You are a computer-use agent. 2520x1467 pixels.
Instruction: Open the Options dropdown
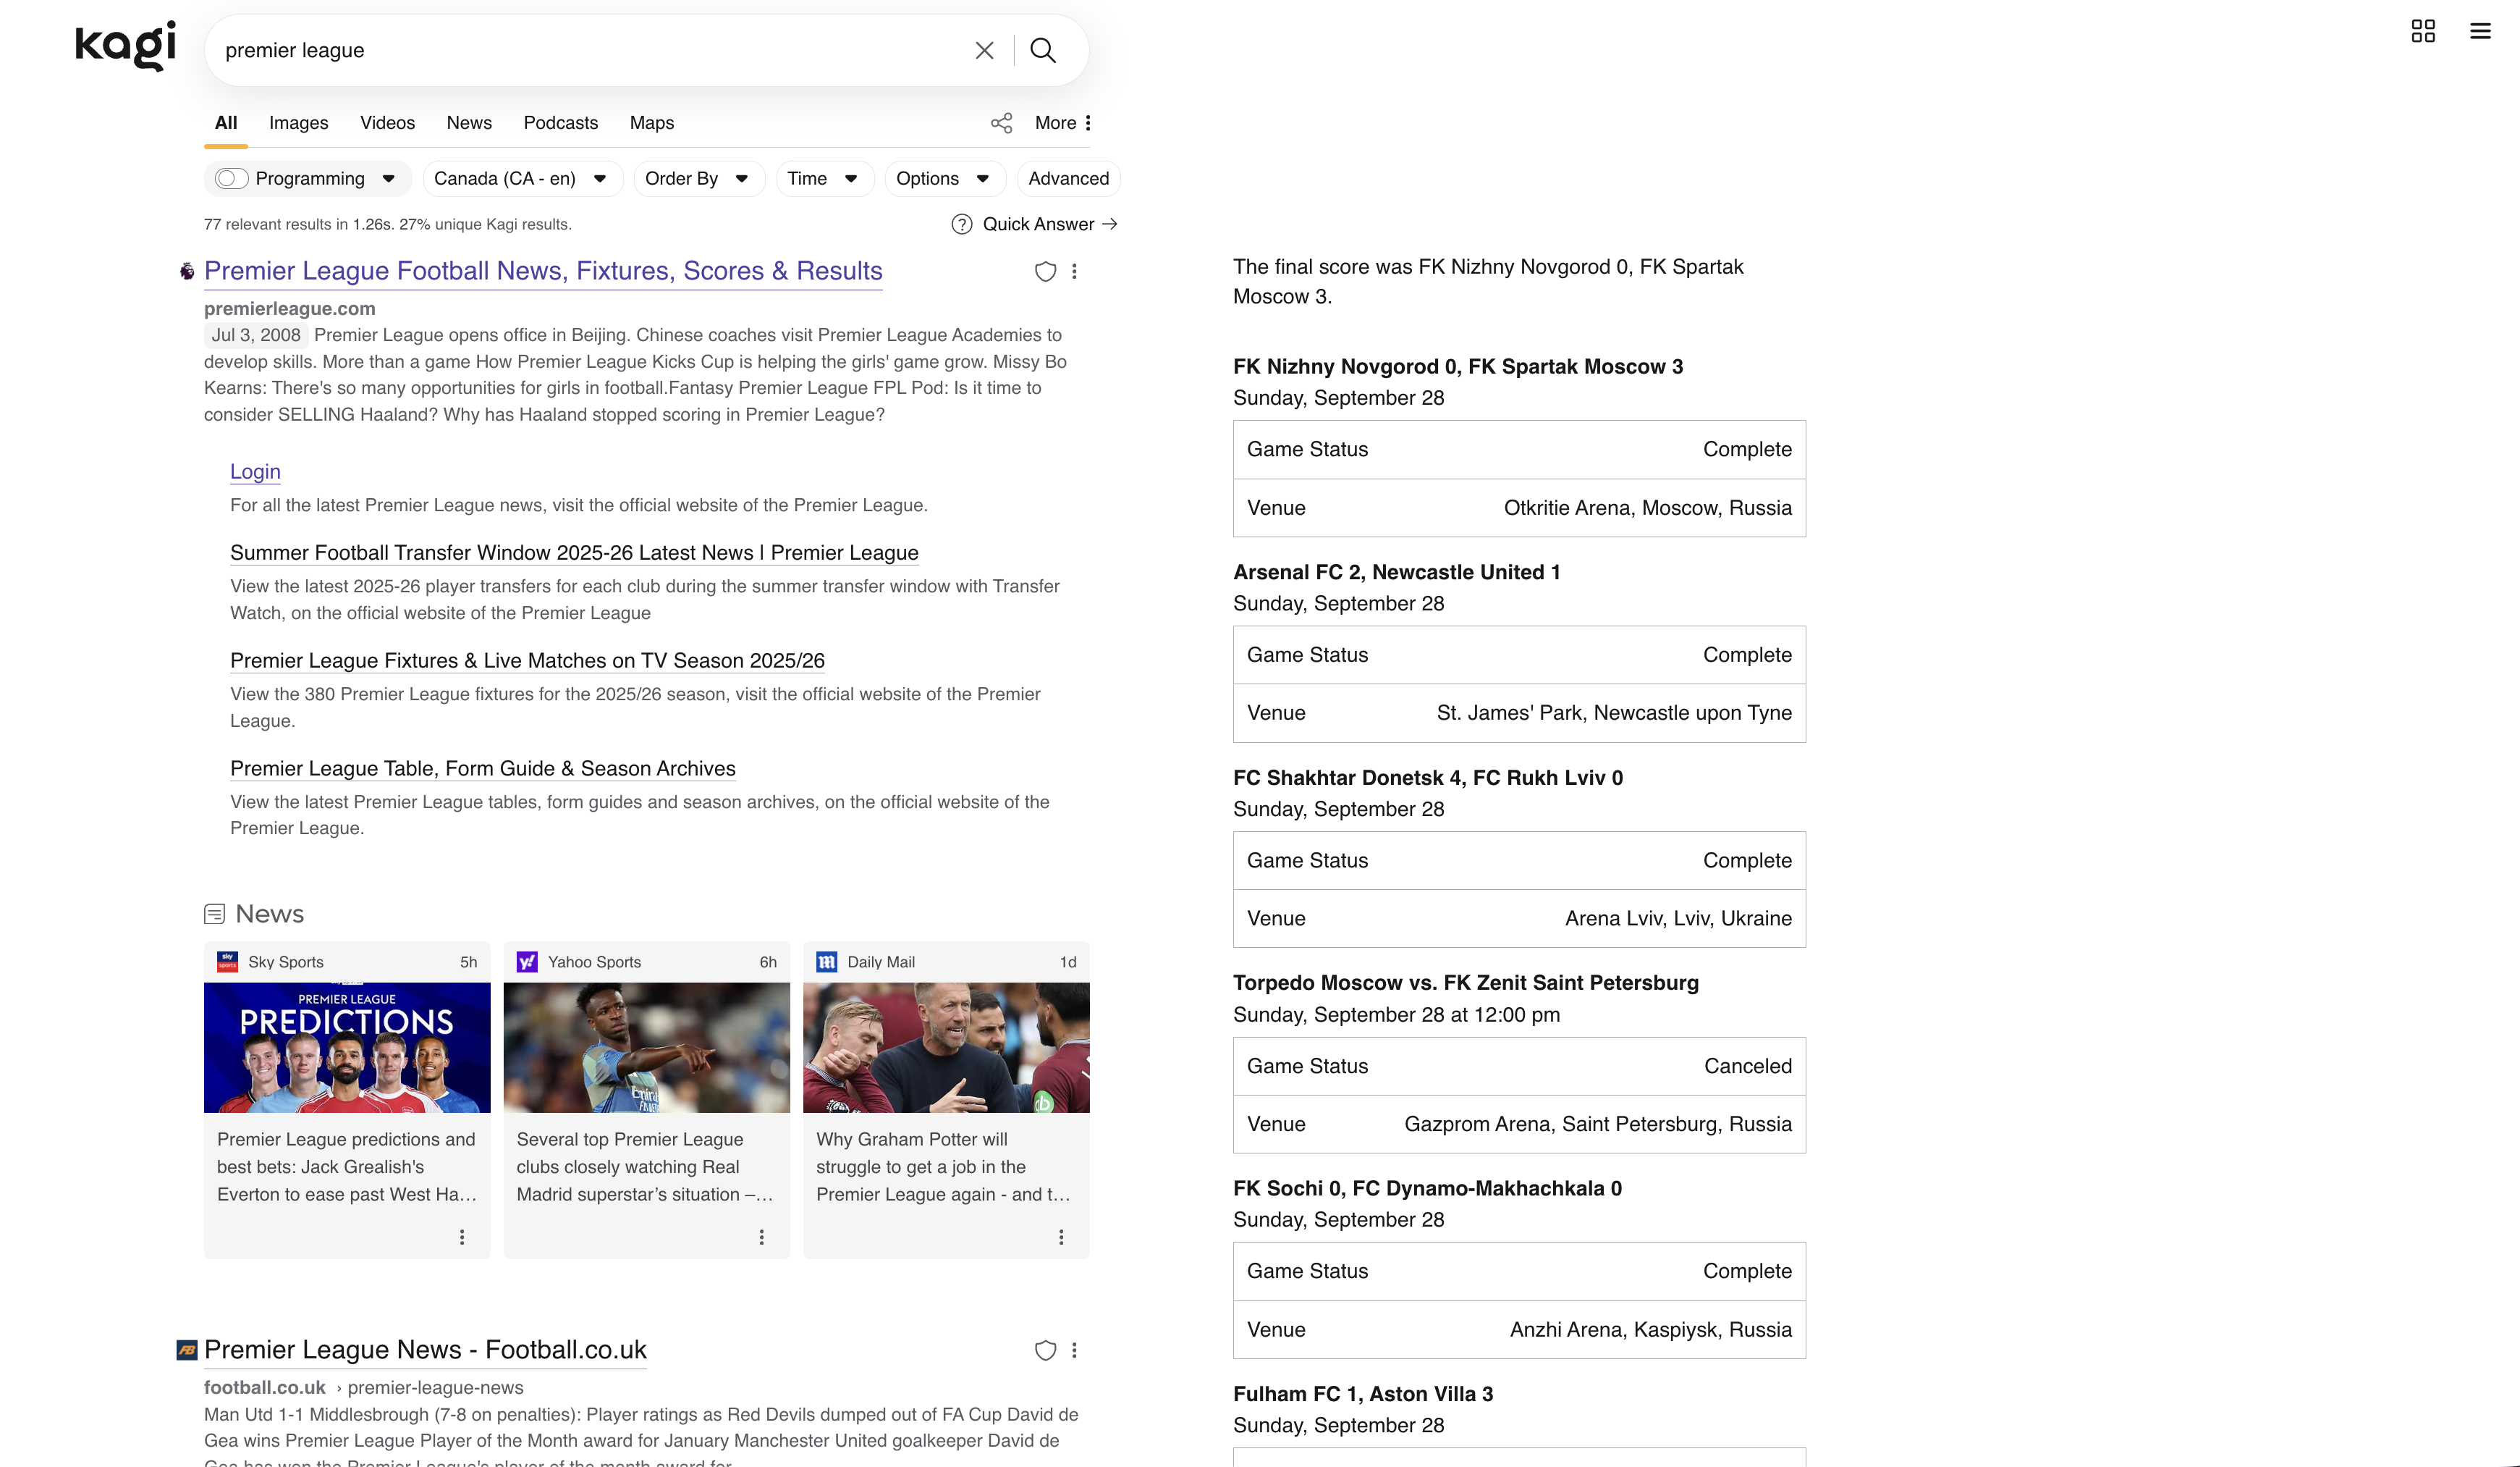pyautogui.click(x=942, y=178)
